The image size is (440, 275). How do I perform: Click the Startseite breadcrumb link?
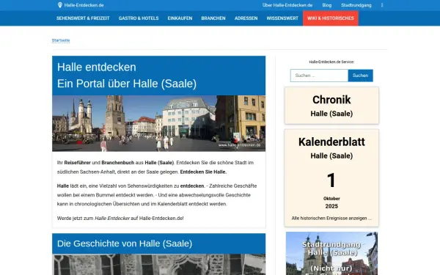click(61, 40)
